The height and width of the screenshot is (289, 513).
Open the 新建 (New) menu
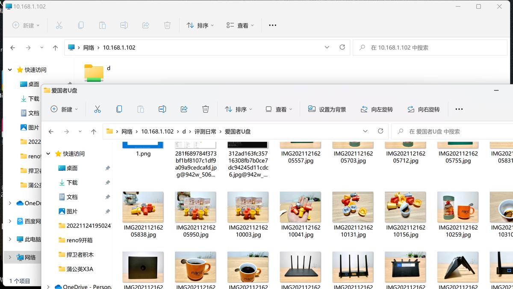coord(64,109)
